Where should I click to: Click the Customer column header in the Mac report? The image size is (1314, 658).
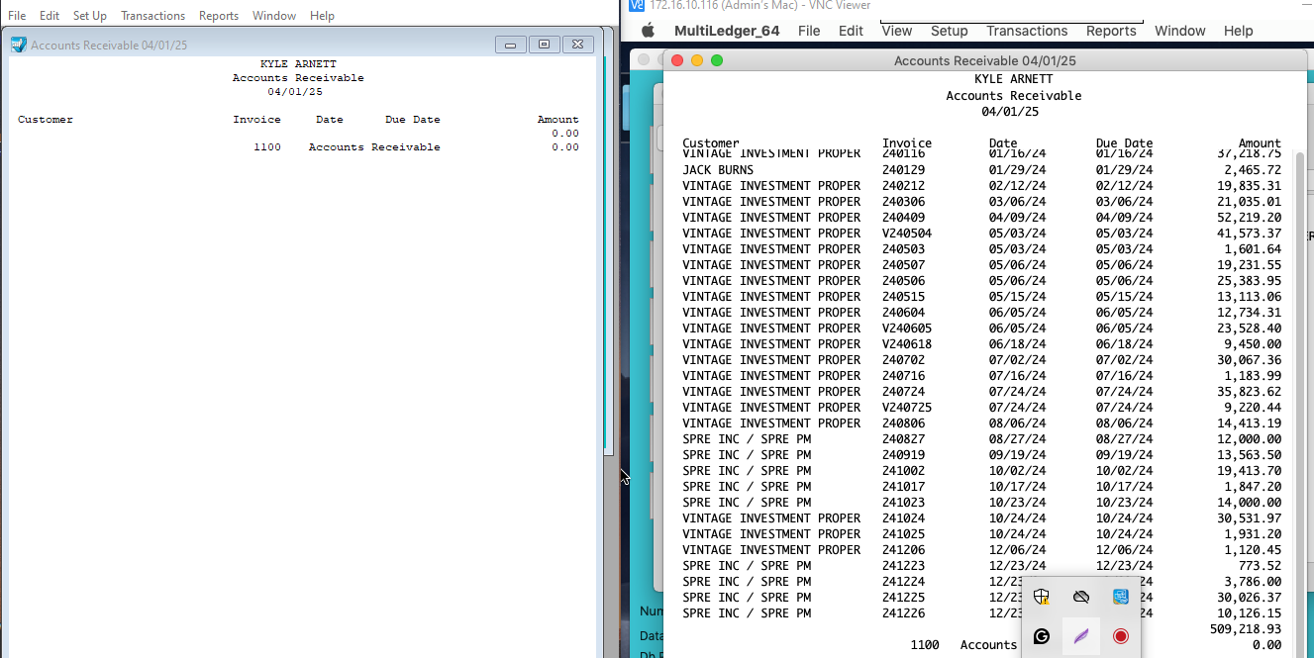click(x=710, y=143)
